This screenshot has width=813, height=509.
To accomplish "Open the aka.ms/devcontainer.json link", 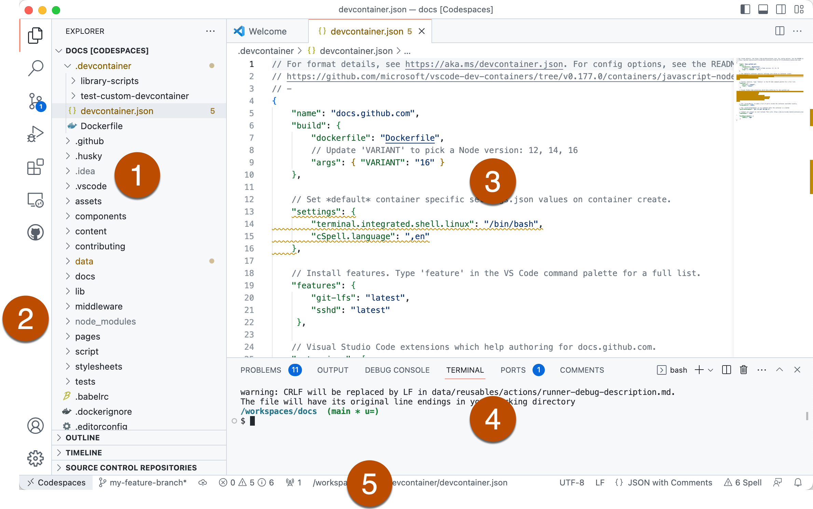I will 484,64.
